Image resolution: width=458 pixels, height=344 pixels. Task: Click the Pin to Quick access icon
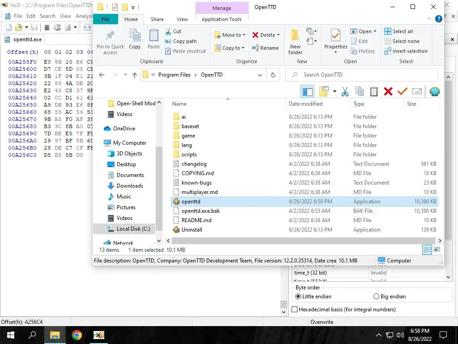click(x=110, y=35)
